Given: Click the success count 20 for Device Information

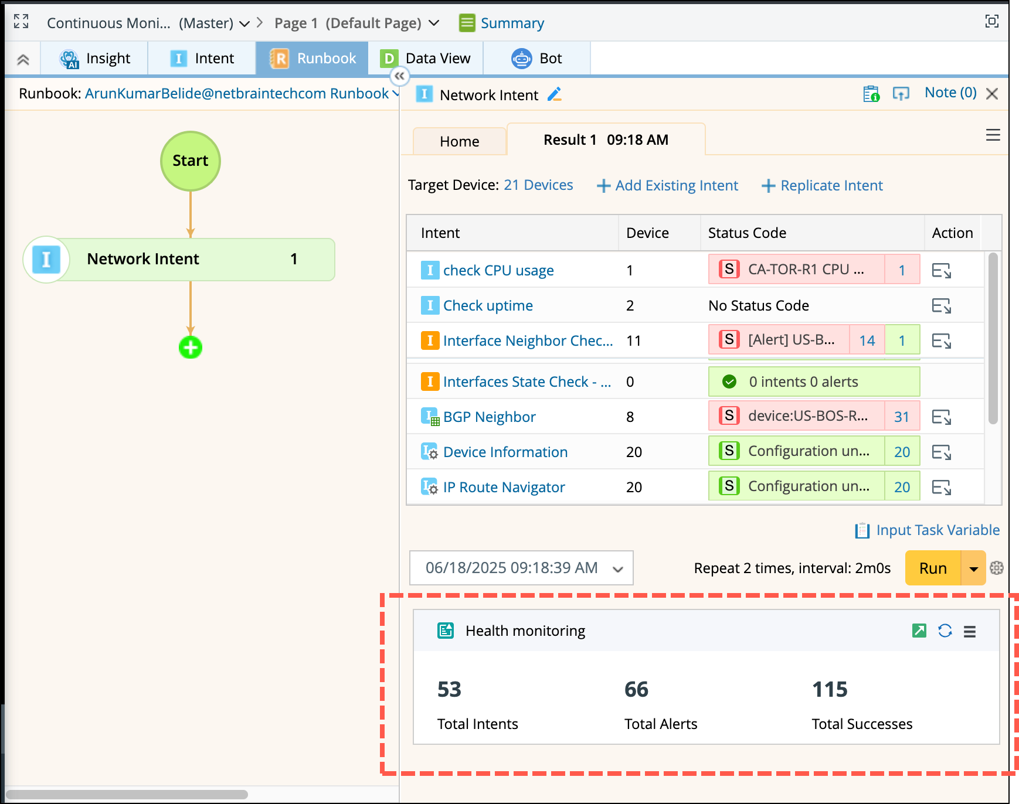Looking at the screenshot, I should click(902, 451).
